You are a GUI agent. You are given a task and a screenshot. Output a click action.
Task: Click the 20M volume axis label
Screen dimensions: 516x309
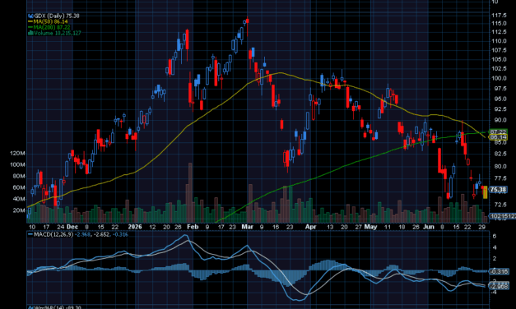(19, 210)
